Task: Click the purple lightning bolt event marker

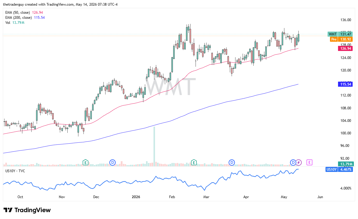Action: [299, 162]
